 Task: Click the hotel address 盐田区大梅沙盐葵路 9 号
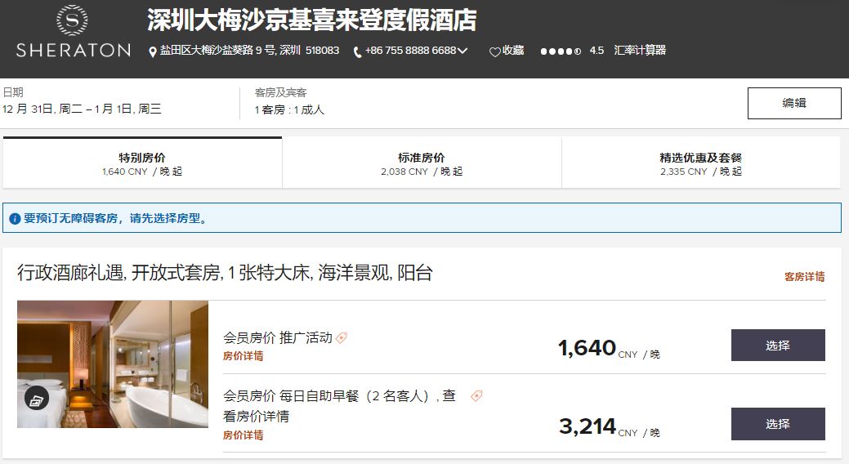[x=249, y=51]
